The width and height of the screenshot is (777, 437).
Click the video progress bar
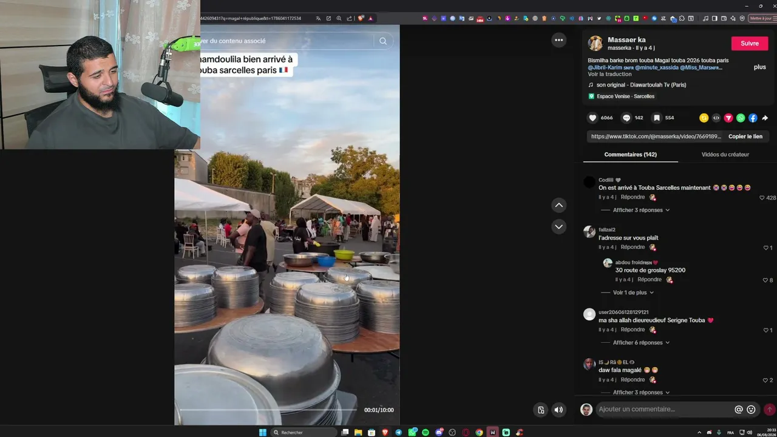click(268, 410)
